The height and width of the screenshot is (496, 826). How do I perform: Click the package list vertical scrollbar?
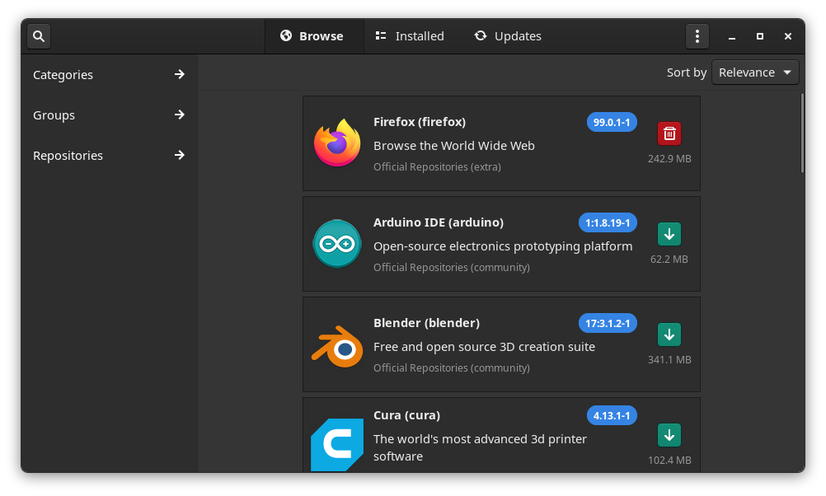coord(802,133)
